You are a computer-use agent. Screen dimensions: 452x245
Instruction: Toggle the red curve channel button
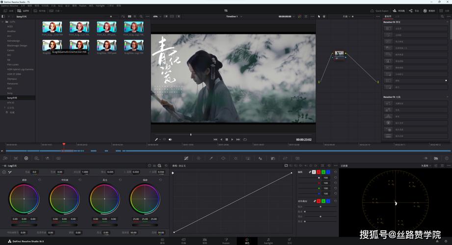point(319,172)
